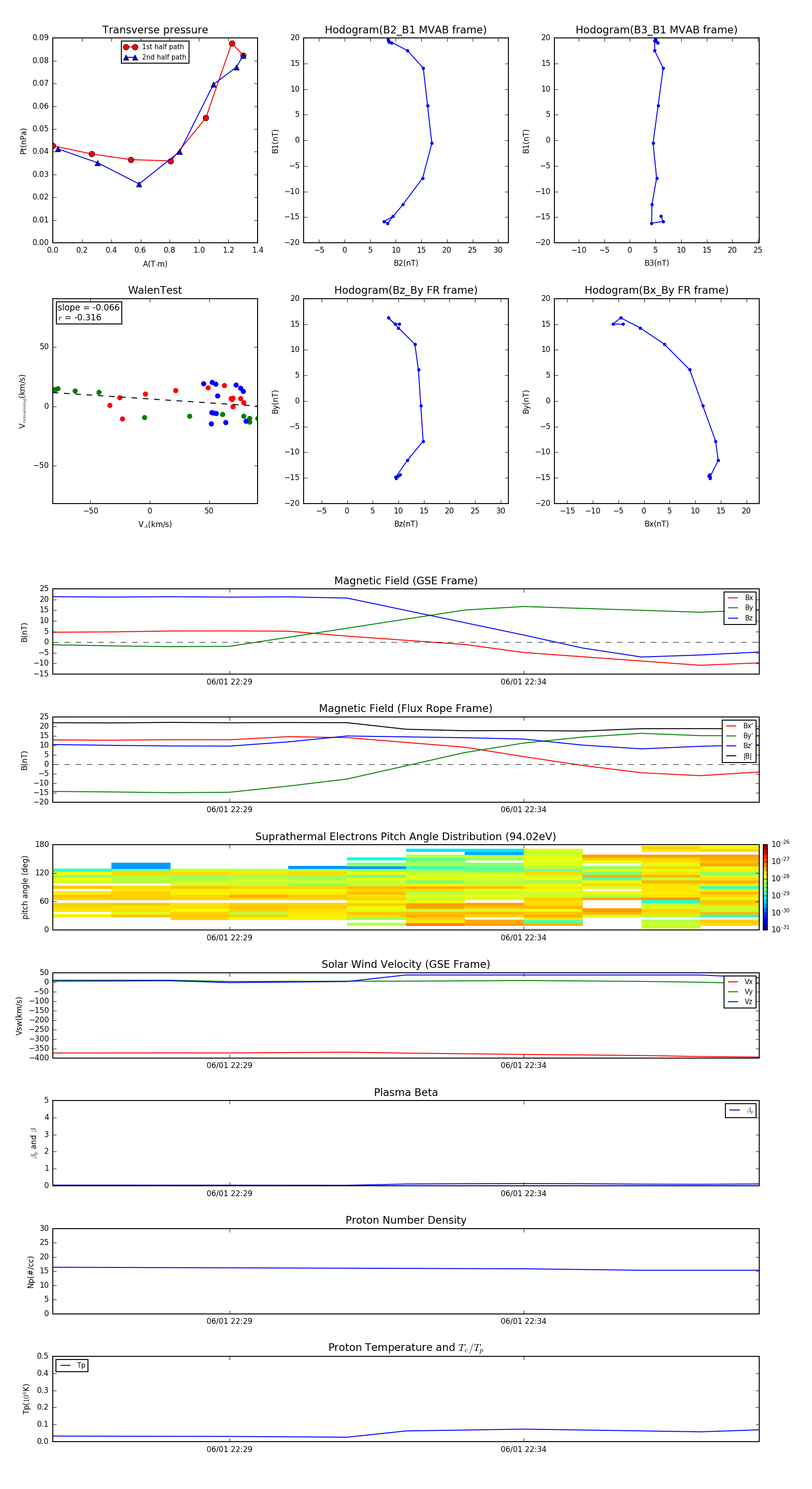Screen dimensions: 812x1489
Task: Click the 'Transverse pressure' plot title
Action: 155,29
